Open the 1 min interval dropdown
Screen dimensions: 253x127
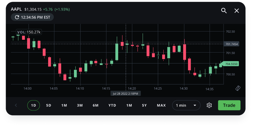(186, 105)
